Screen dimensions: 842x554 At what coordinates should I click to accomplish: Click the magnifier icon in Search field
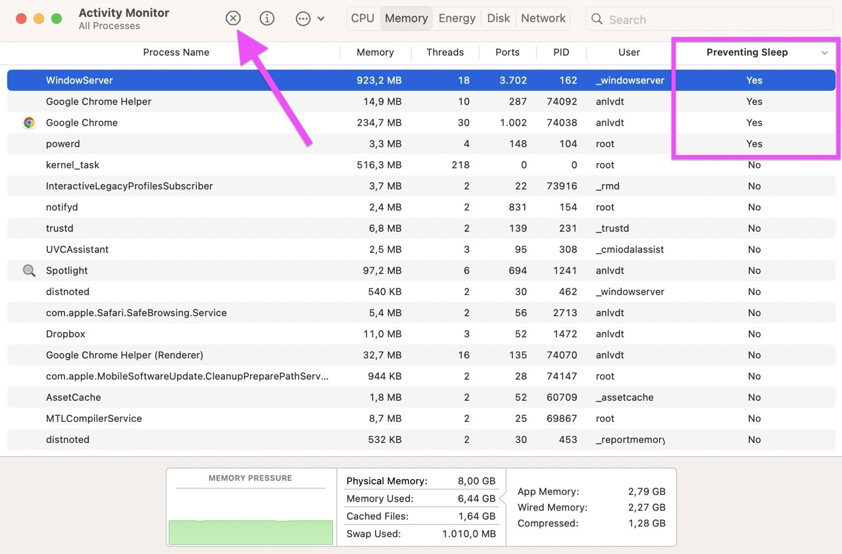coord(597,19)
